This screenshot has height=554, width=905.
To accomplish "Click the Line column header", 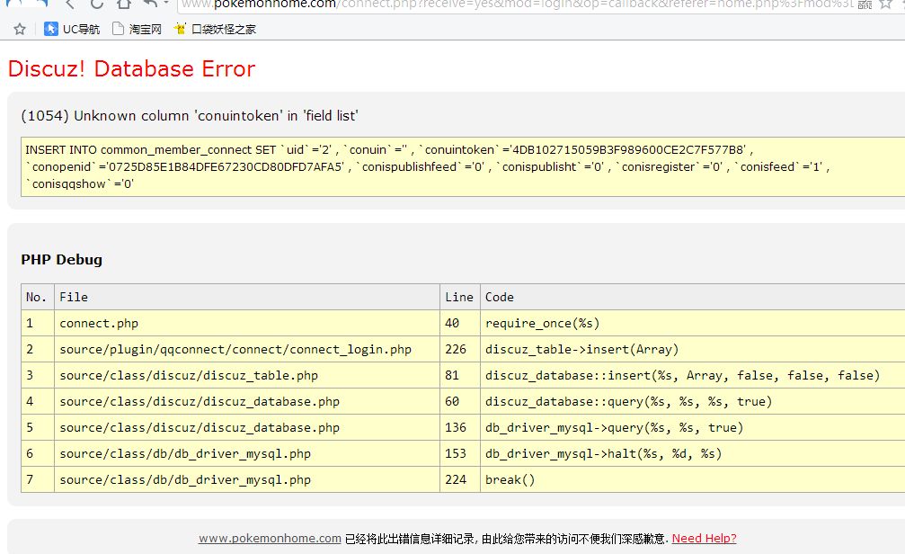I will point(460,297).
